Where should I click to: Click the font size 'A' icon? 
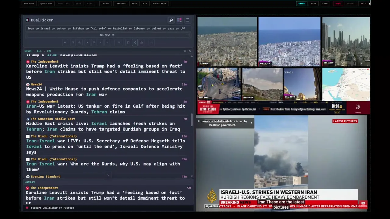tap(65, 43)
